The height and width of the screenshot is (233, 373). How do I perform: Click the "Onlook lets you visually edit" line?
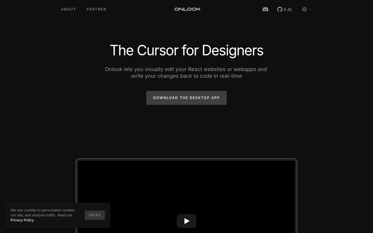186,69
